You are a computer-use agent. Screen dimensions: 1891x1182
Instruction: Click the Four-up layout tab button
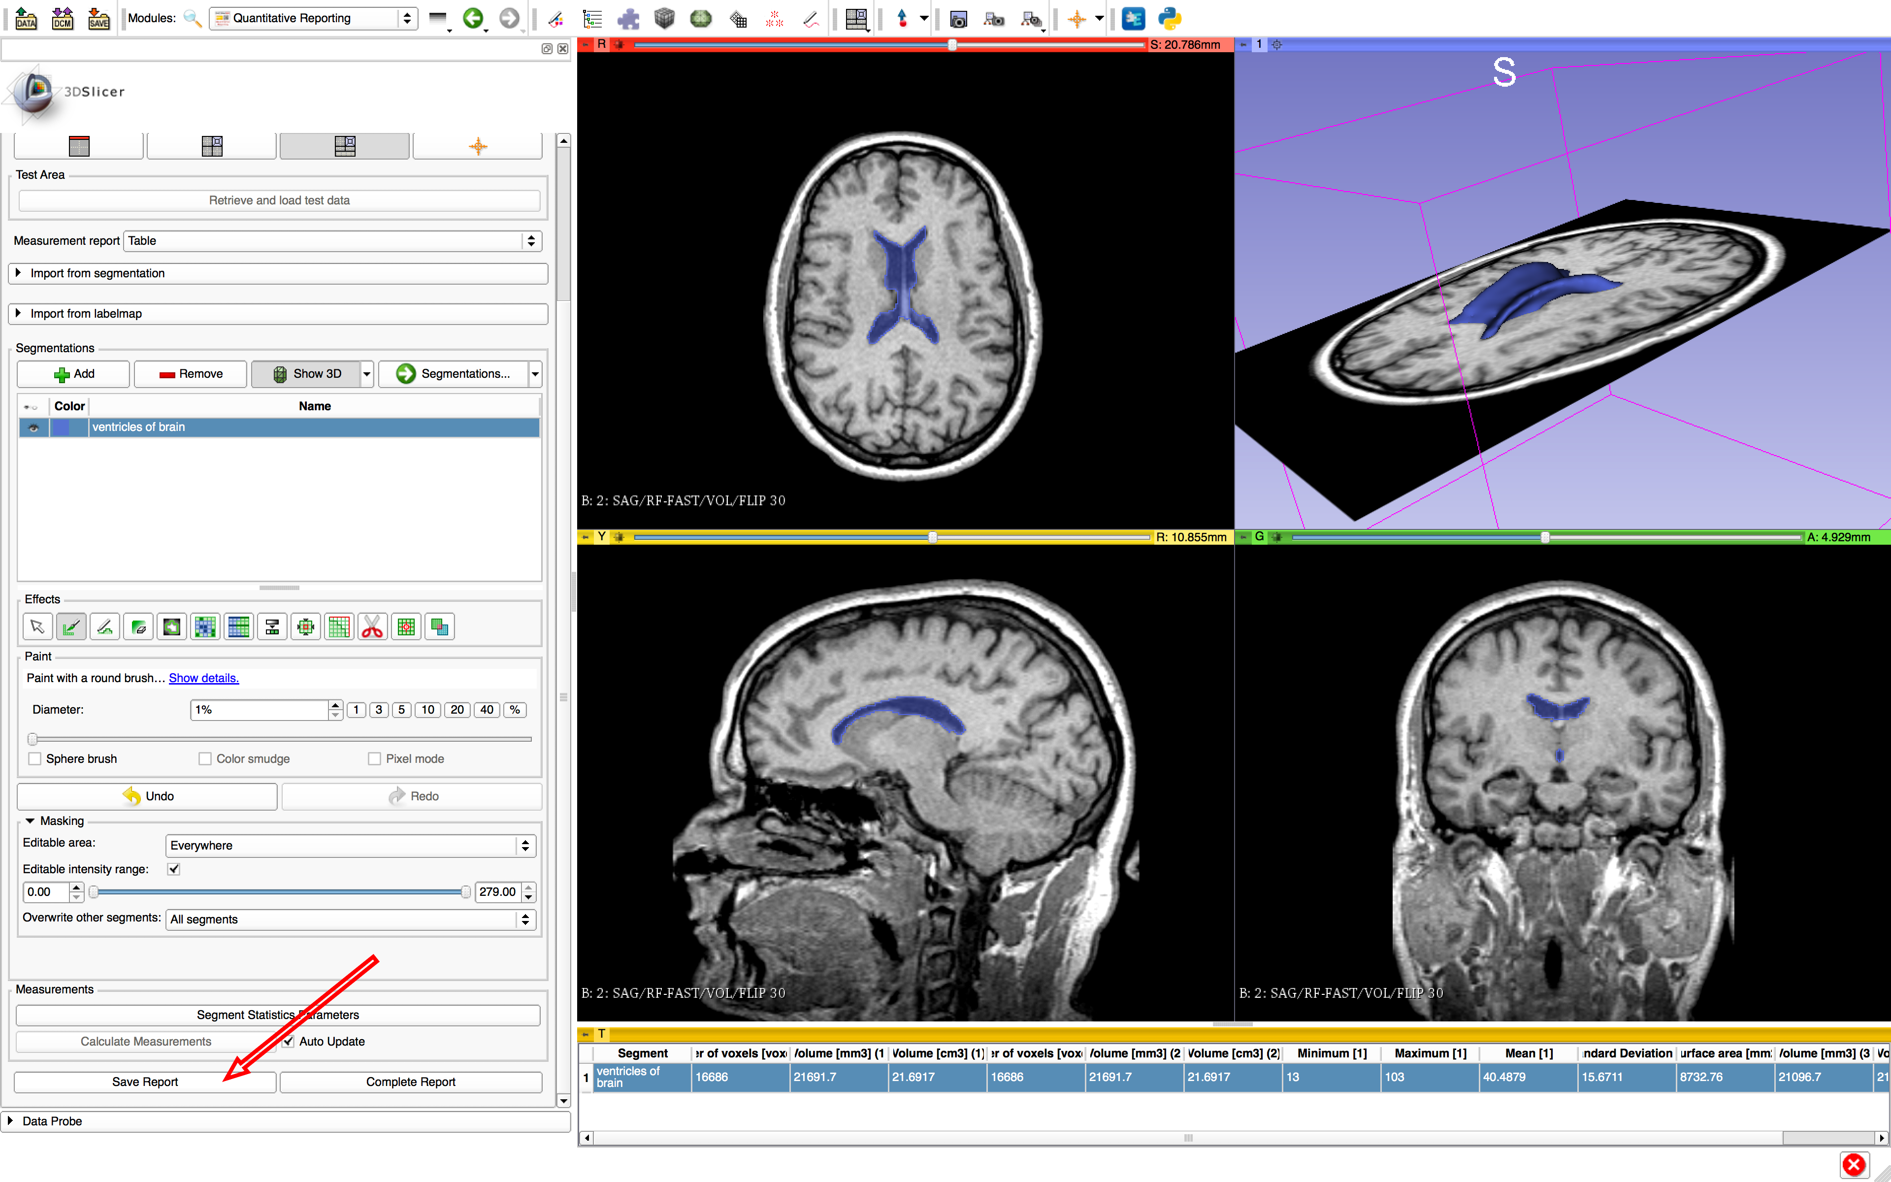coord(212,146)
